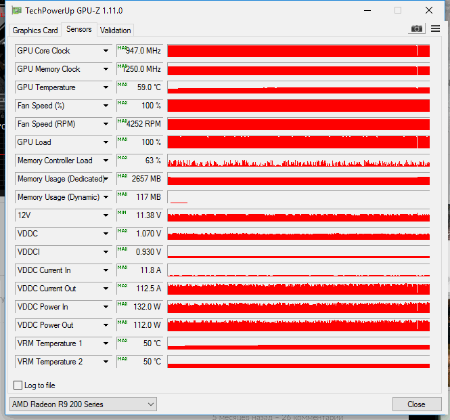Expand the VDDC sensor dropdown
Screen dimensions: 450x420
tap(106, 234)
